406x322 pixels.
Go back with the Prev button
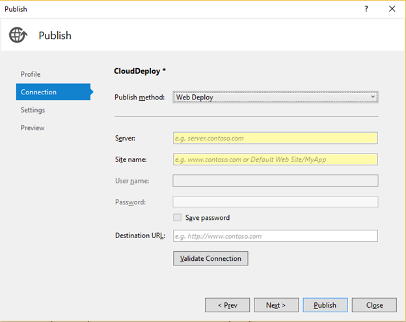(227, 305)
